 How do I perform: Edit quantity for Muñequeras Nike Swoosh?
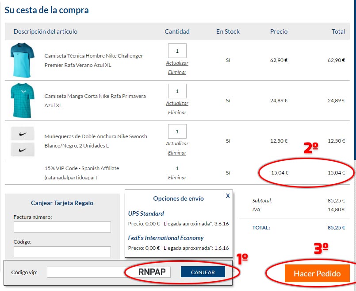177,131
